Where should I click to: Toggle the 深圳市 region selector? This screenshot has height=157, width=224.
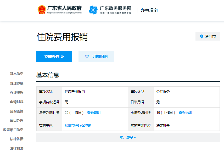[208, 36]
